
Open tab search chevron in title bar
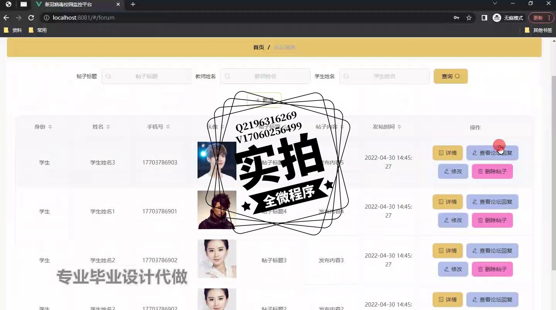coord(495,3)
